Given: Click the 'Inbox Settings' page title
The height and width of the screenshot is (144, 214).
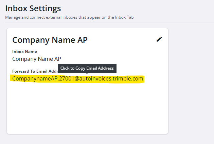Looking at the screenshot, I should click(33, 8).
